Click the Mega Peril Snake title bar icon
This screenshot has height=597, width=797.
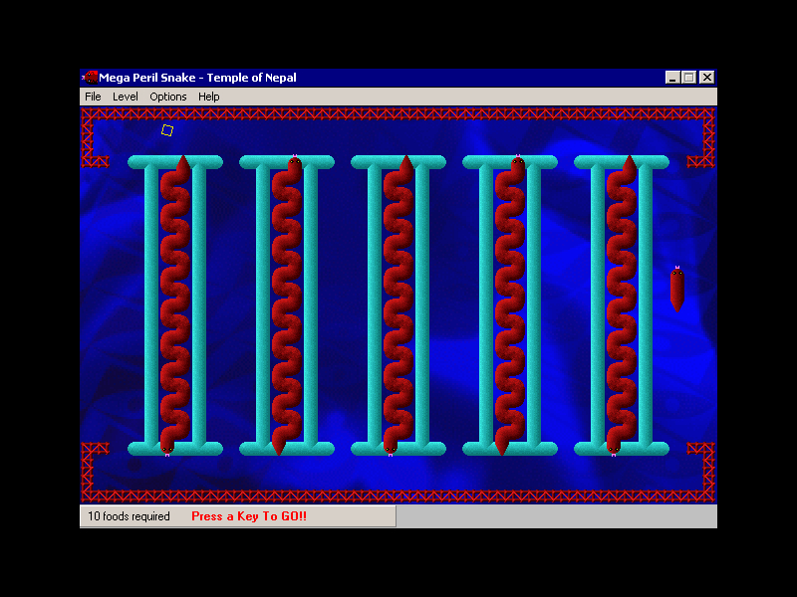tap(90, 78)
